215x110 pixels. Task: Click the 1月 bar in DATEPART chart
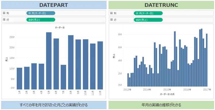[x=19, y=79]
